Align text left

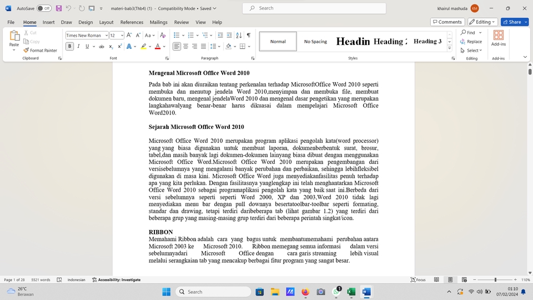pyautogui.click(x=177, y=46)
